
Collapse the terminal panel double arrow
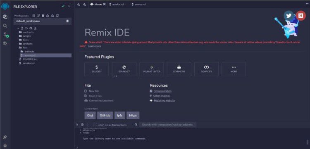click(x=77, y=125)
